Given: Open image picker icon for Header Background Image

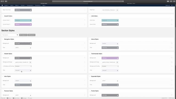Looking at the screenshot, I should click(x=30, y=62).
